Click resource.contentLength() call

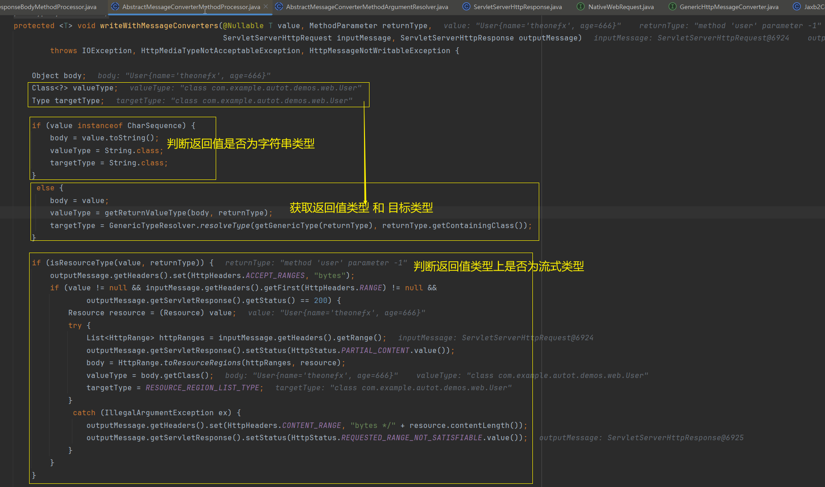[464, 426]
